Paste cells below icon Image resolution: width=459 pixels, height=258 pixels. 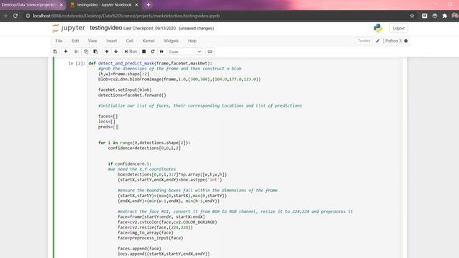pyautogui.click(x=95, y=52)
